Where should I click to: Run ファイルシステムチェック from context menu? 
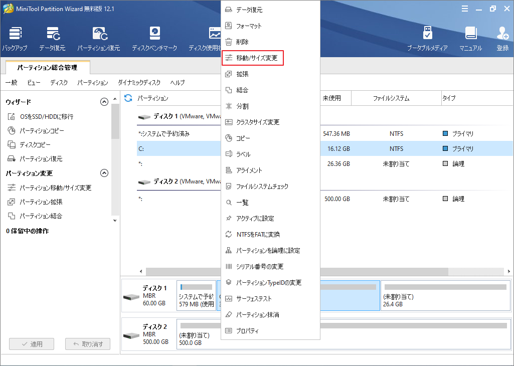point(270,187)
